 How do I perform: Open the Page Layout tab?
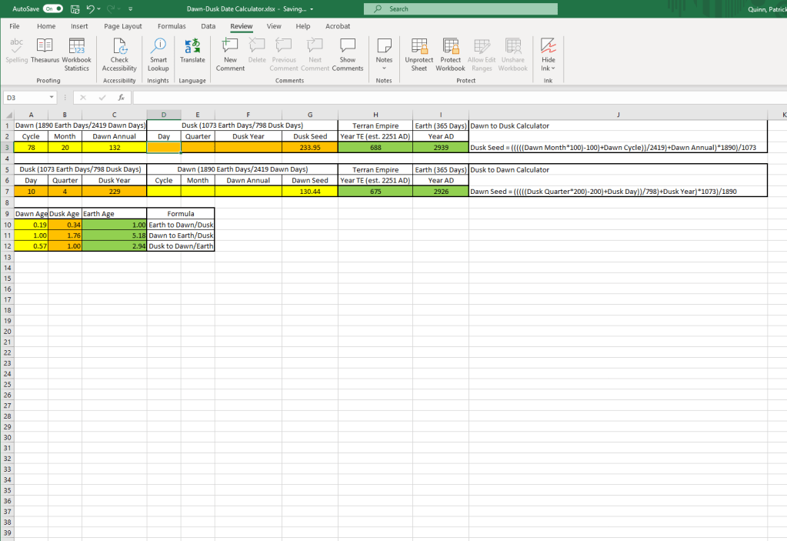coord(123,26)
